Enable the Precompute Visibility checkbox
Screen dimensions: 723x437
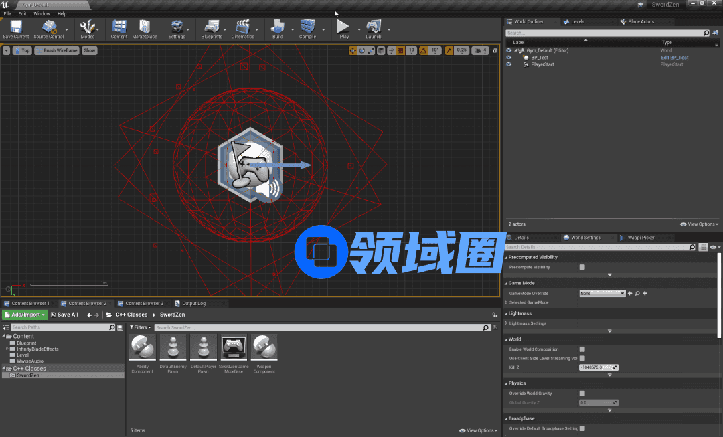tap(582, 267)
